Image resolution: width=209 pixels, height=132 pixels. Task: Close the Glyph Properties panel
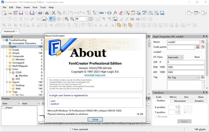point(207,36)
